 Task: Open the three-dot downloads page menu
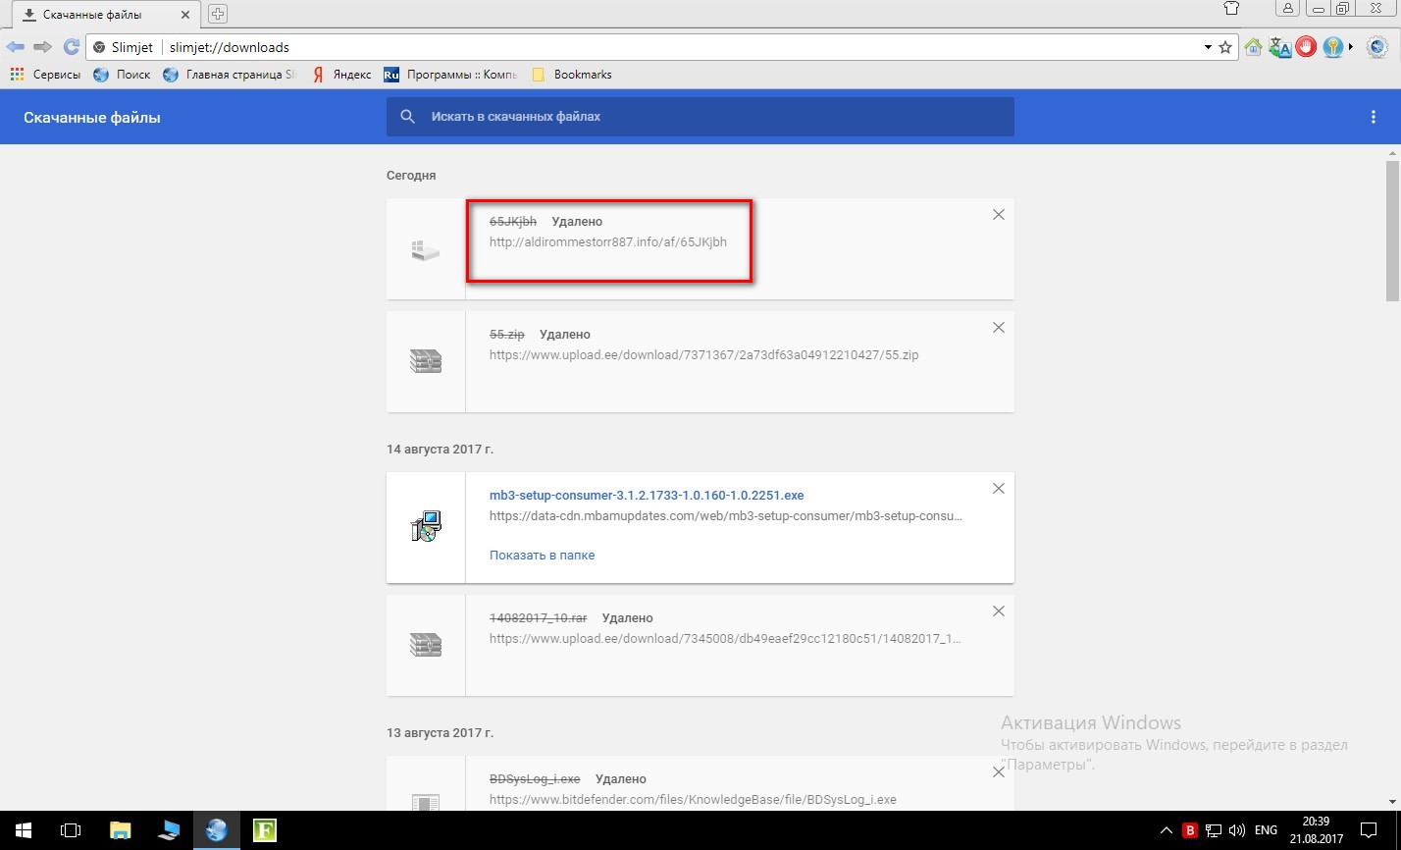point(1373,118)
